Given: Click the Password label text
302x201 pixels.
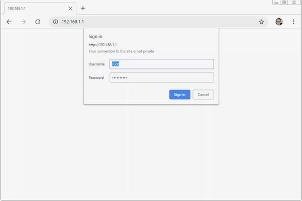Looking at the screenshot, I should pyautogui.click(x=96, y=78).
